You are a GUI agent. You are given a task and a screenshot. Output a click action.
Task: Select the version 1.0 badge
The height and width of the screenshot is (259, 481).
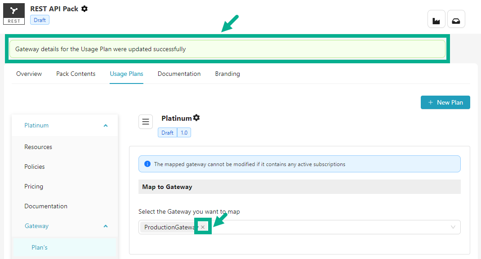pyautogui.click(x=184, y=132)
